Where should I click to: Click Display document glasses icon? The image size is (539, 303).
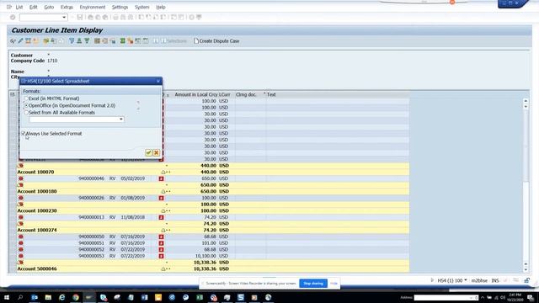13,41
